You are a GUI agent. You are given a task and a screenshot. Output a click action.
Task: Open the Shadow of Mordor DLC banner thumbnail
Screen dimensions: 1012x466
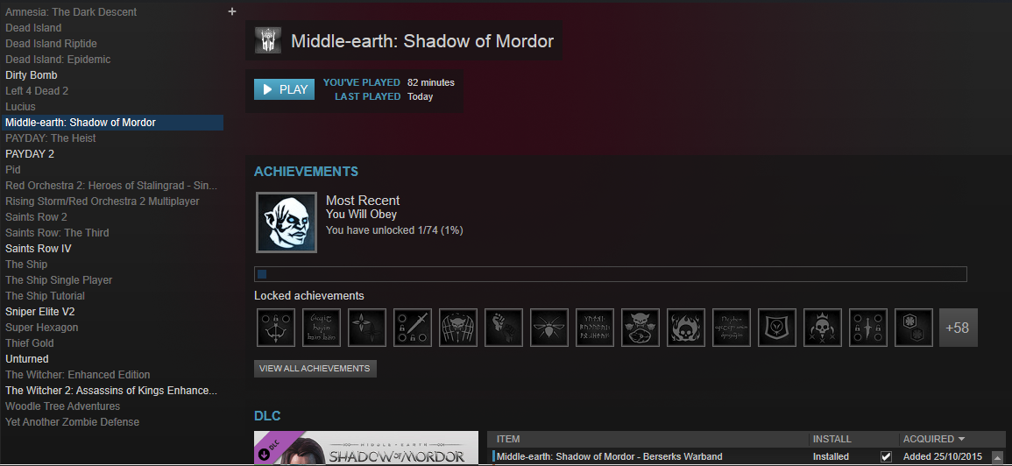pyautogui.click(x=366, y=448)
